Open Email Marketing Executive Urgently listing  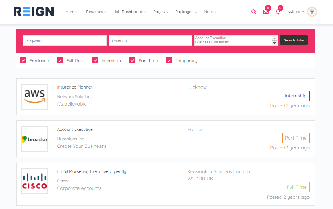(92, 171)
